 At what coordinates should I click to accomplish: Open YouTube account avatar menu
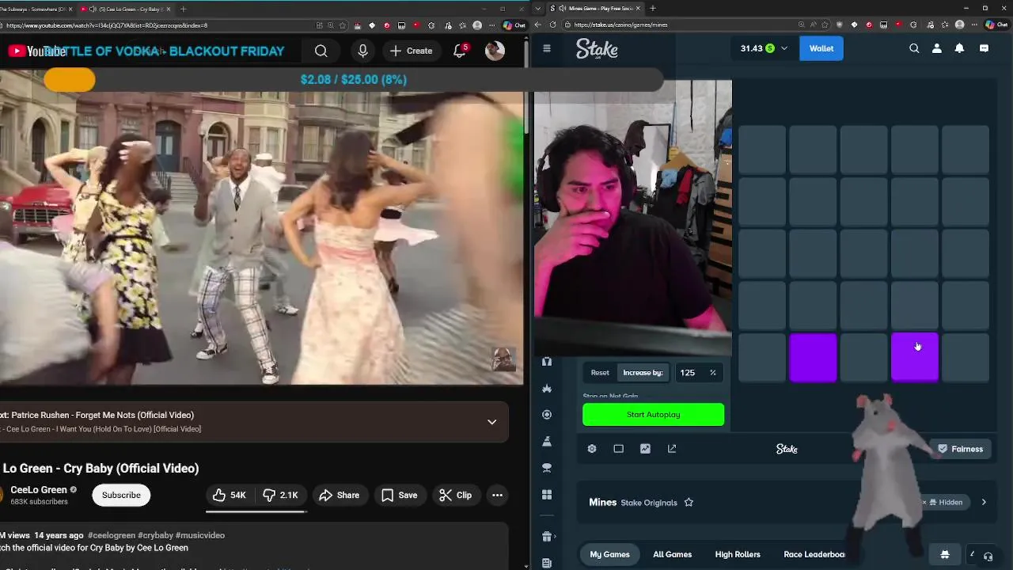495,51
